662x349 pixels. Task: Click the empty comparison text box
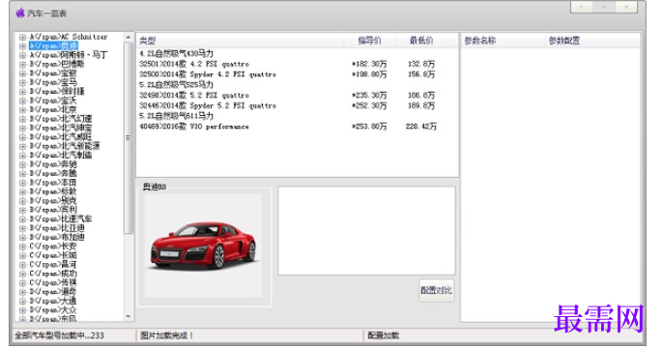[x=366, y=231]
